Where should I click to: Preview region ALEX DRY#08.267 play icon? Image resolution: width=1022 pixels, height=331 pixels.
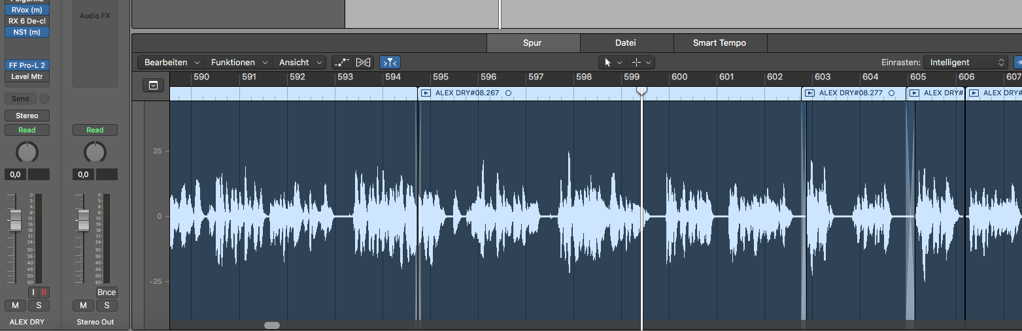[426, 93]
